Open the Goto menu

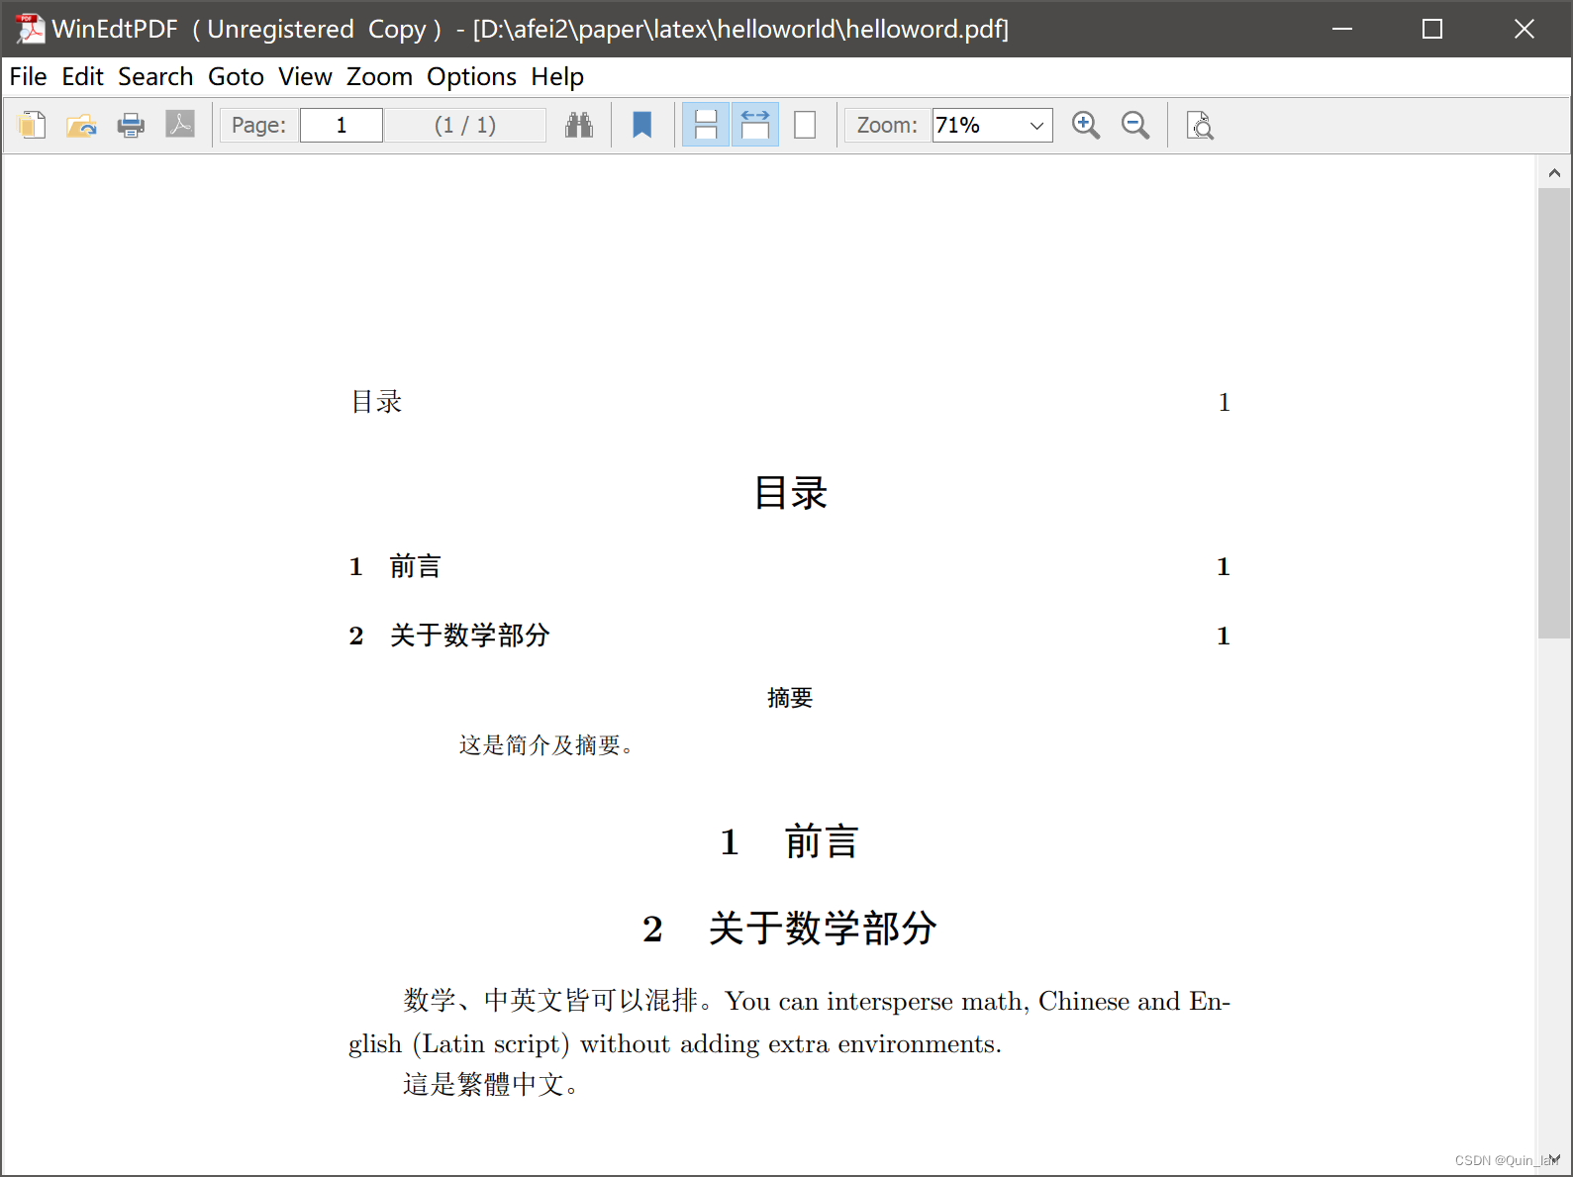click(236, 76)
